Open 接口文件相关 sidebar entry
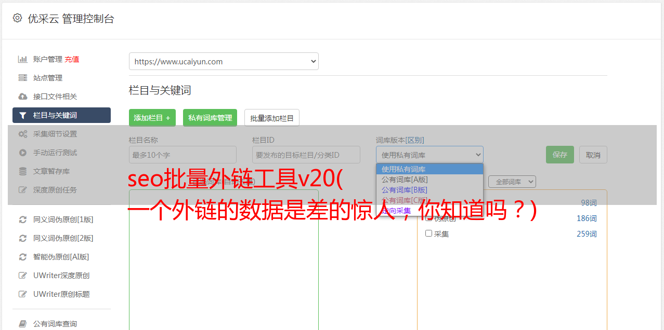Viewport: 664px width, 330px height. click(55, 97)
